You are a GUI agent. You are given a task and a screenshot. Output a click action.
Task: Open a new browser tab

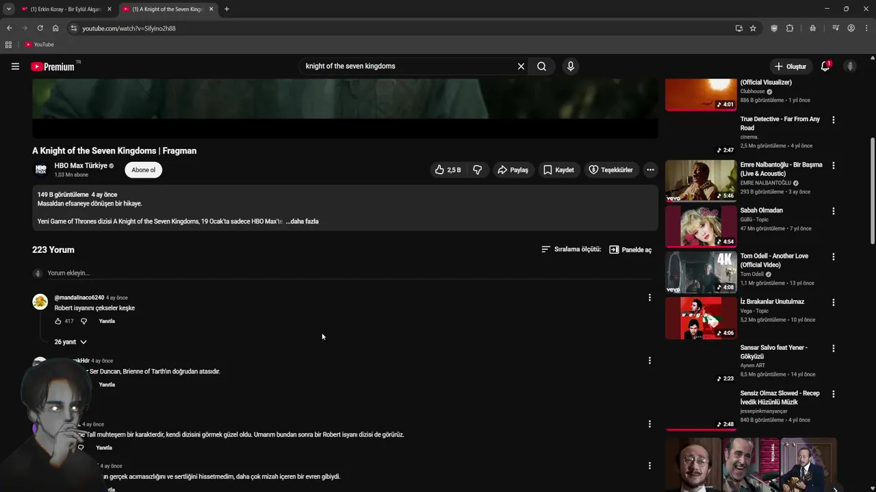click(227, 9)
